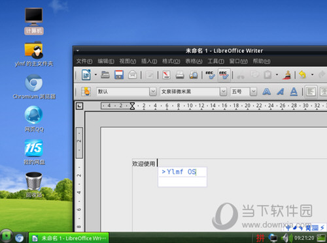Viewport: 327px width, 243px height.
Task: Open the Web QQ desktop icon
Action: tap(34, 119)
